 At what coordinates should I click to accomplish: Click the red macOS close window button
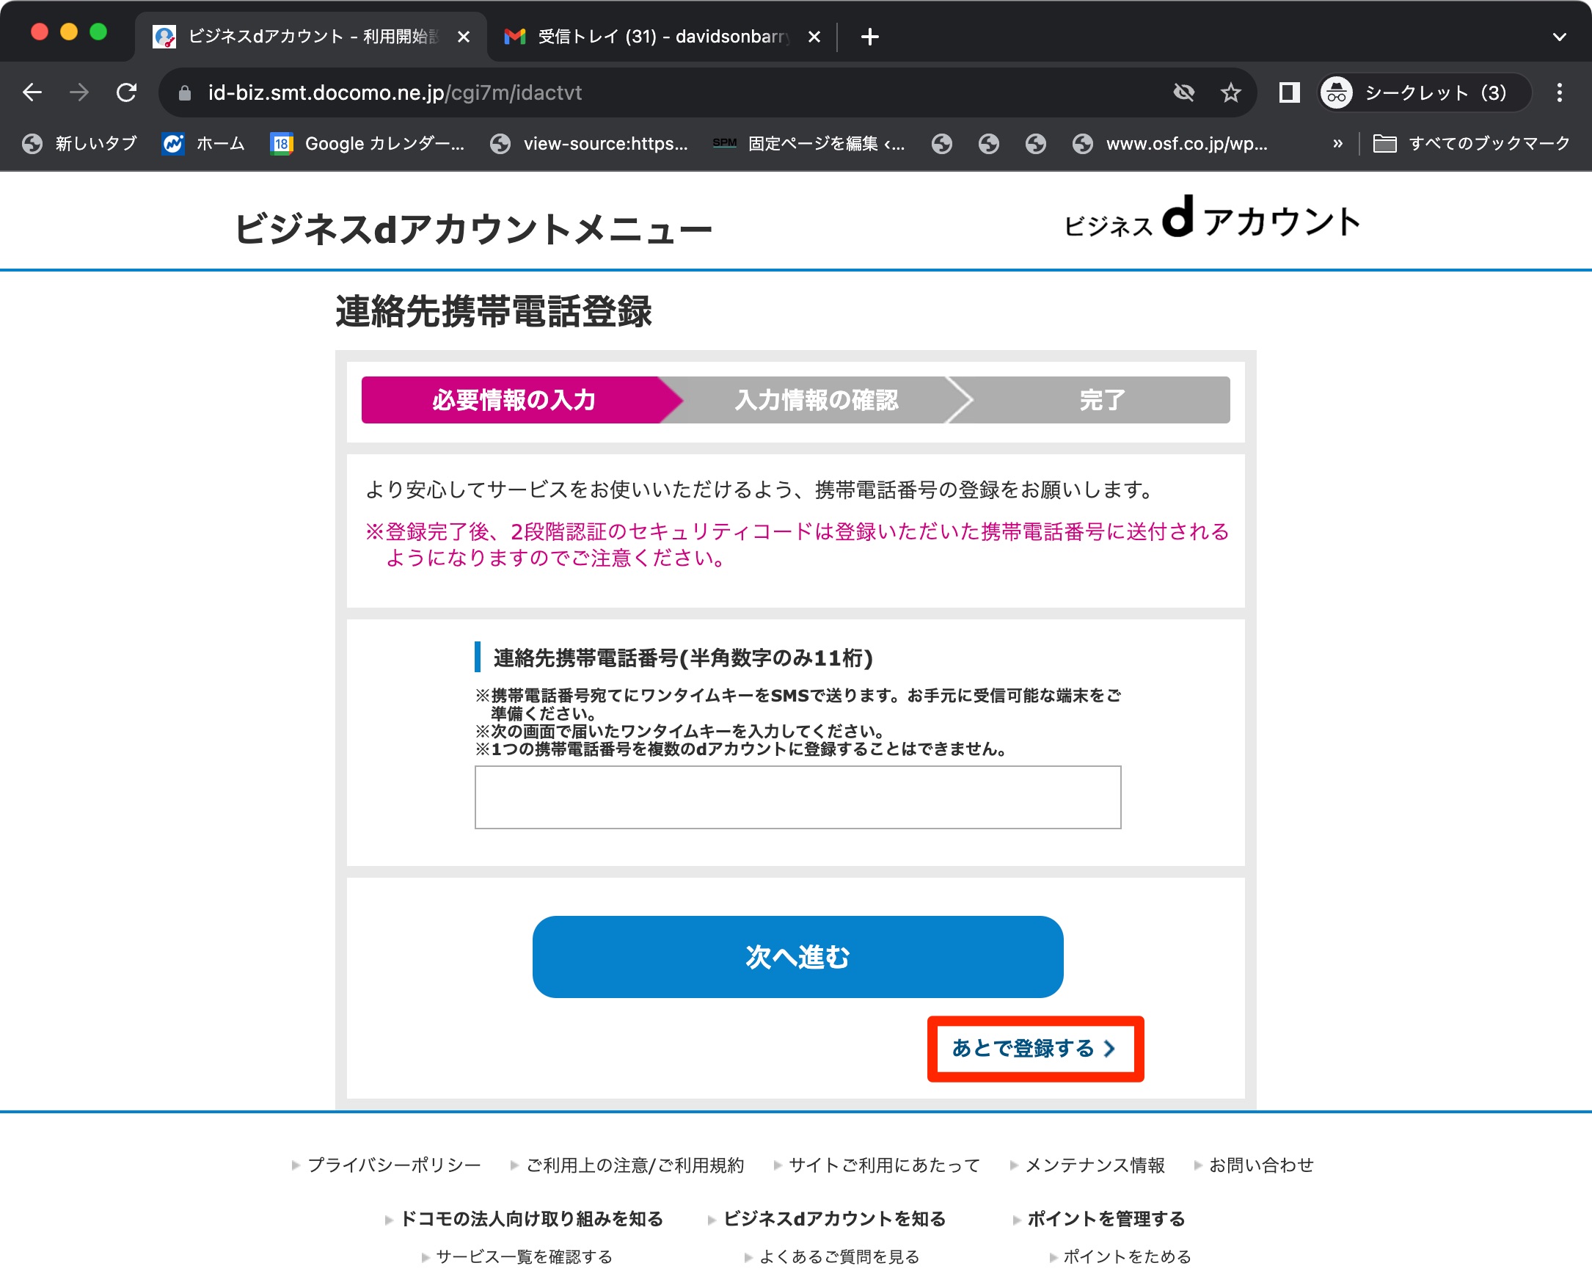coord(39,32)
